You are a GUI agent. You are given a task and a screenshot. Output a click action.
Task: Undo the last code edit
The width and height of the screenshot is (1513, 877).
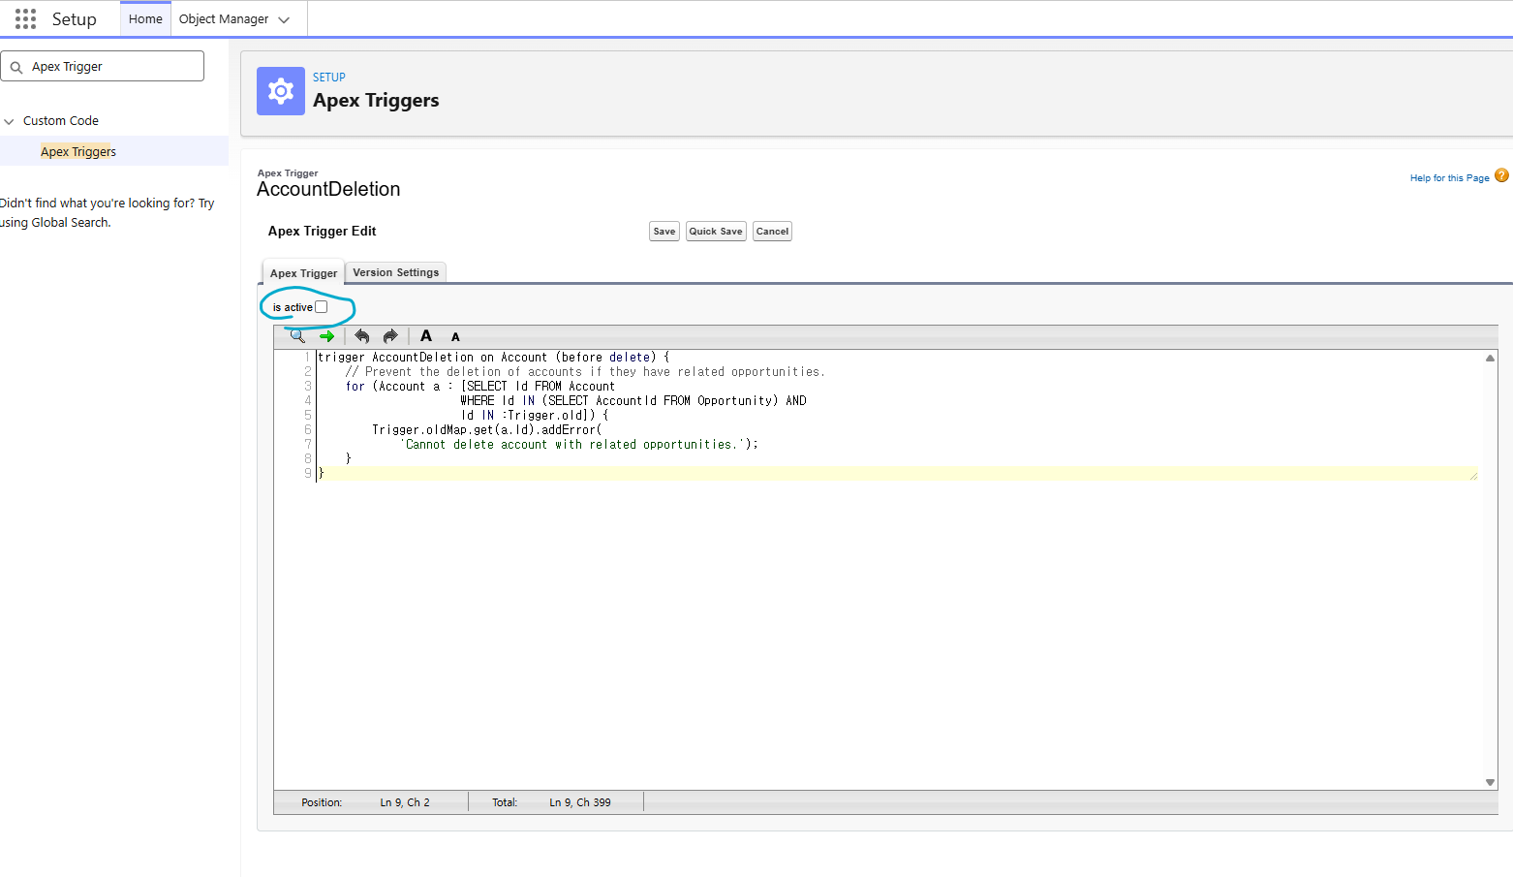[361, 336]
